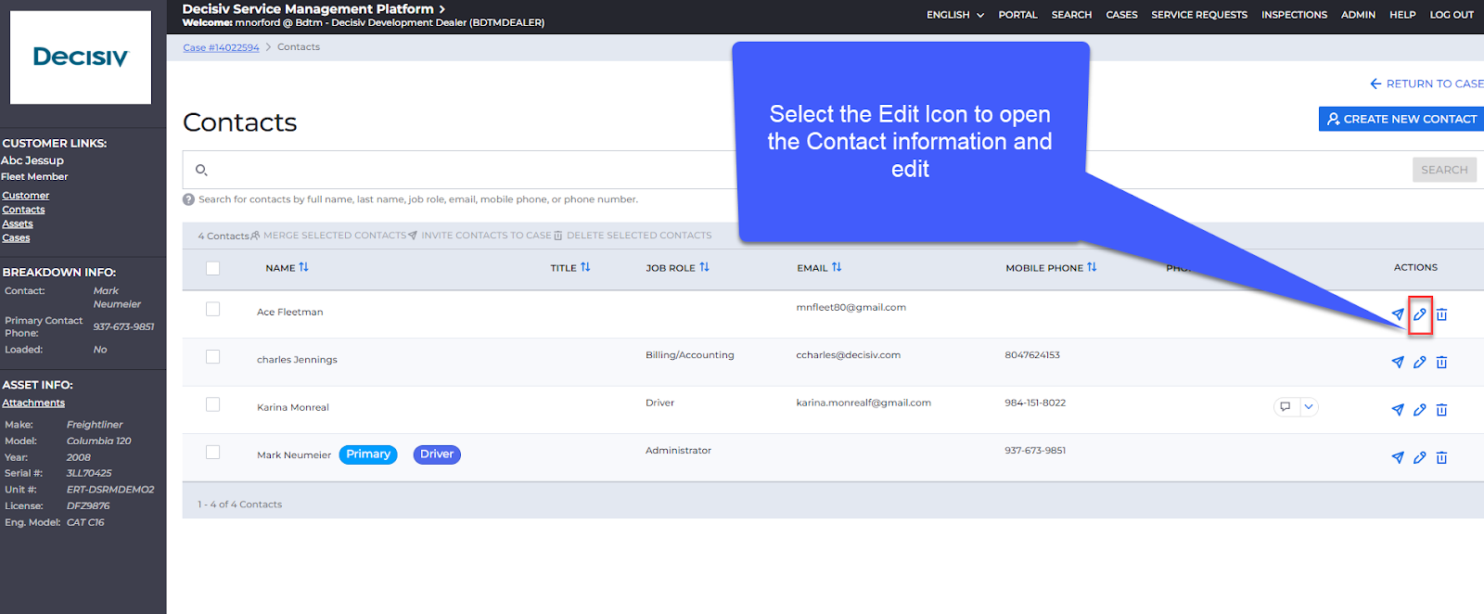Check the Mark Neumeier row checkbox

pyautogui.click(x=213, y=452)
